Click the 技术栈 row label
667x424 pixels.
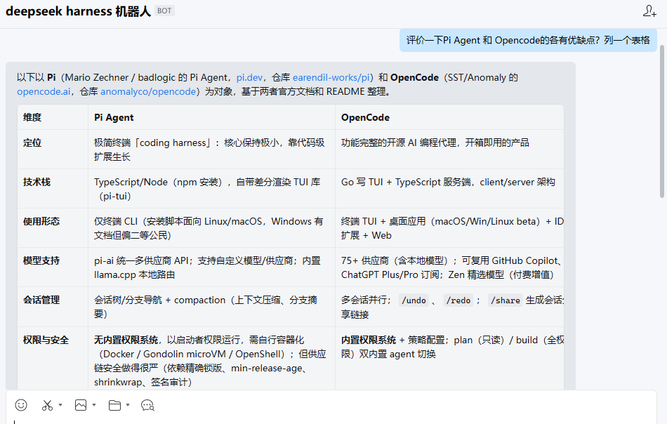click(x=37, y=182)
